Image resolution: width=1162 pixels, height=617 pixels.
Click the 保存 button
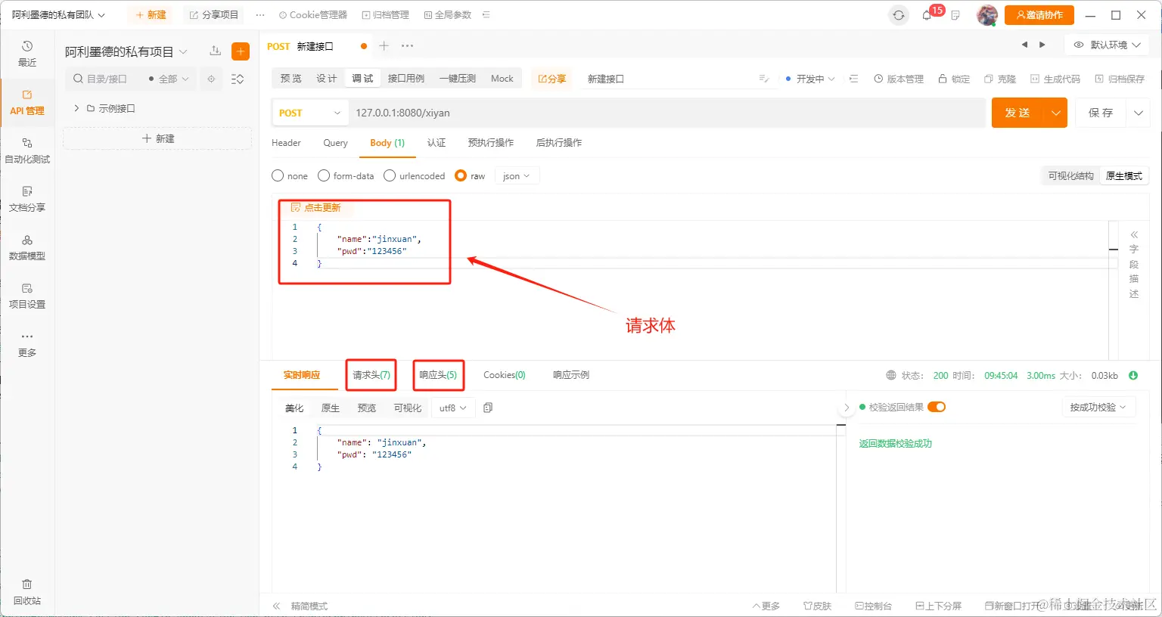[1101, 113]
